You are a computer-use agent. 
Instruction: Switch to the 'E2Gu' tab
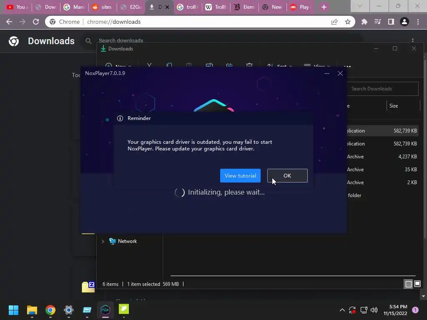(131, 7)
